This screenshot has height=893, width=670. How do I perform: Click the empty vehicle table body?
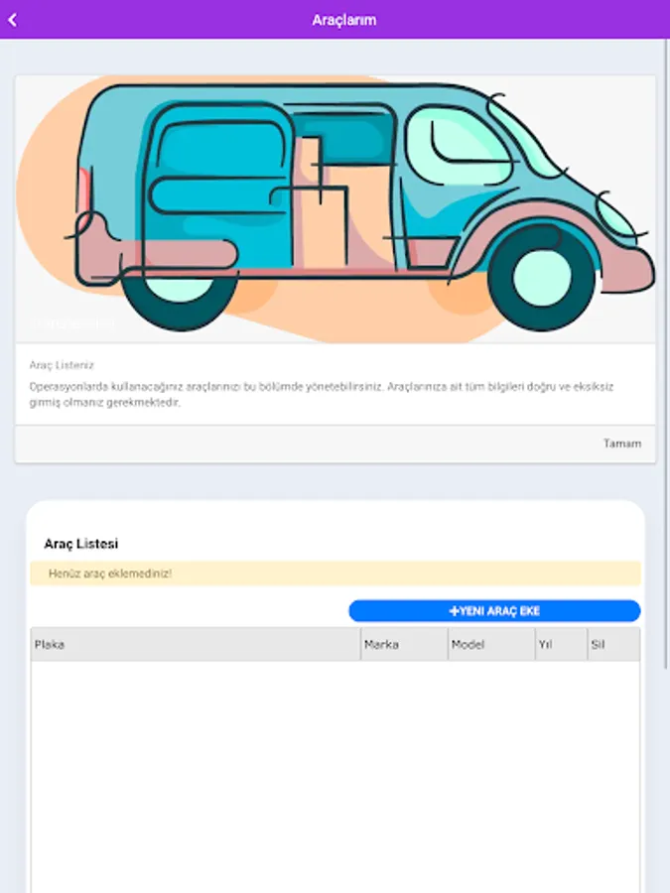(x=335, y=774)
